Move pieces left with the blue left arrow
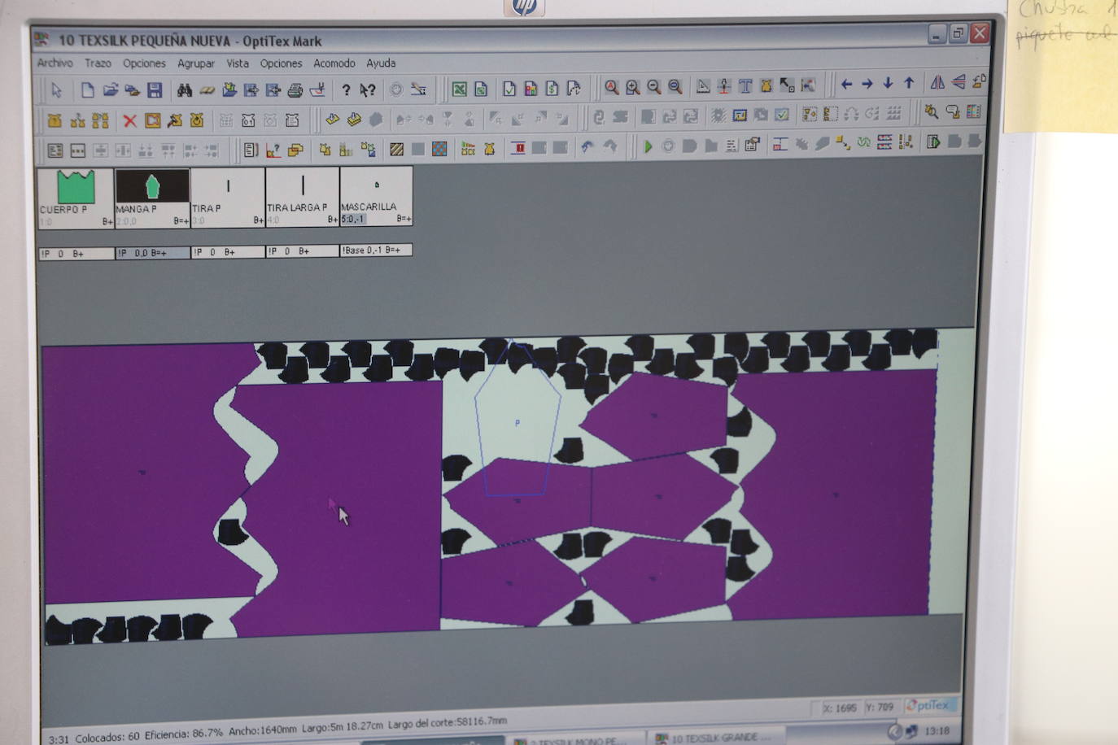Image resolution: width=1118 pixels, height=745 pixels. (x=846, y=84)
